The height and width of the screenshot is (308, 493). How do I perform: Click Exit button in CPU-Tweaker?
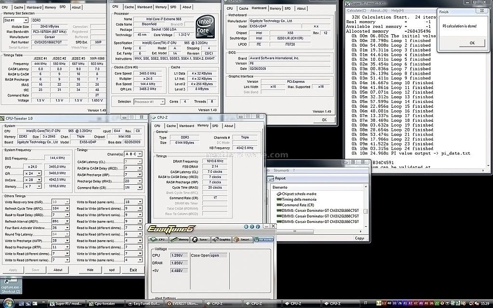(x=133, y=270)
